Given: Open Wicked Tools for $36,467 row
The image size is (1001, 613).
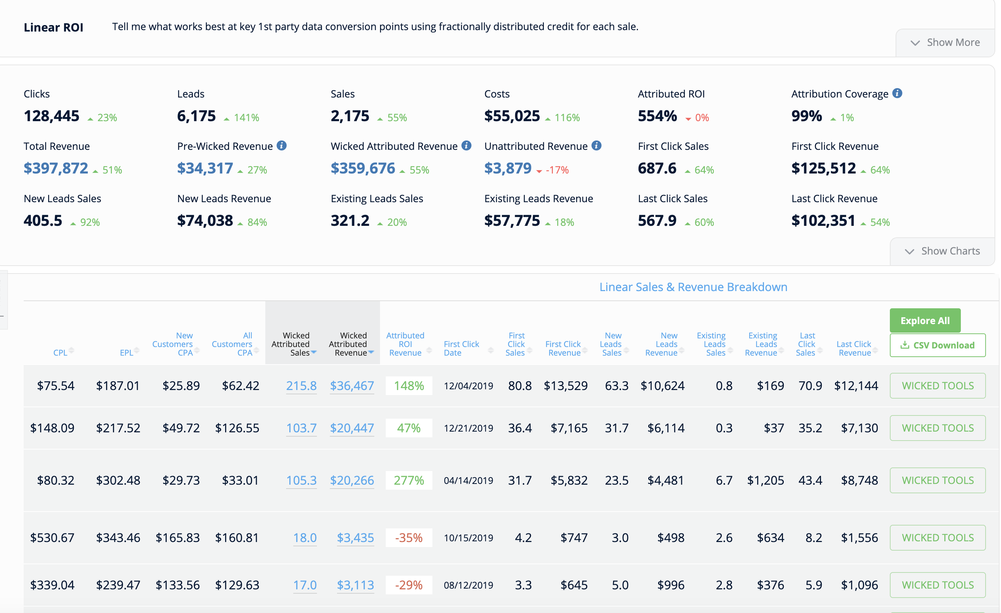Looking at the screenshot, I should (x=938, y=385).
